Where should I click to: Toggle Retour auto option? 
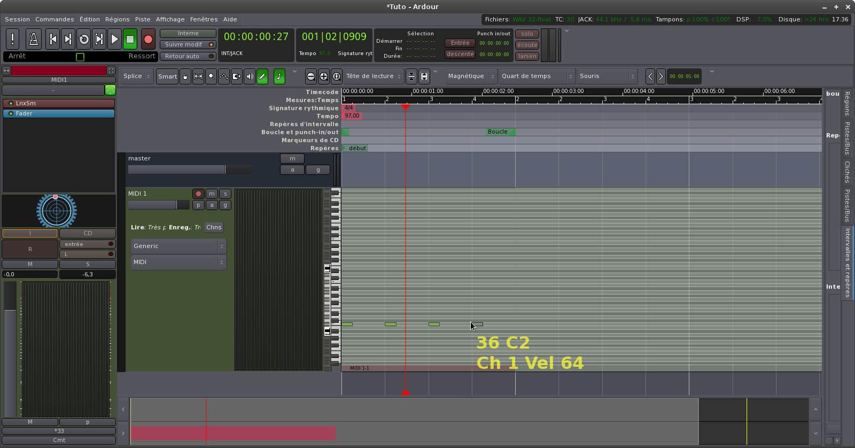click(x=188, y=56)
